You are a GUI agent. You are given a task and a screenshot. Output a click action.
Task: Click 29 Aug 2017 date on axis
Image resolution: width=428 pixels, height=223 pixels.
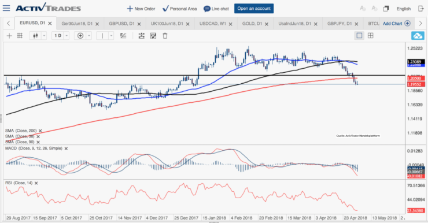[x=19, y=218]
